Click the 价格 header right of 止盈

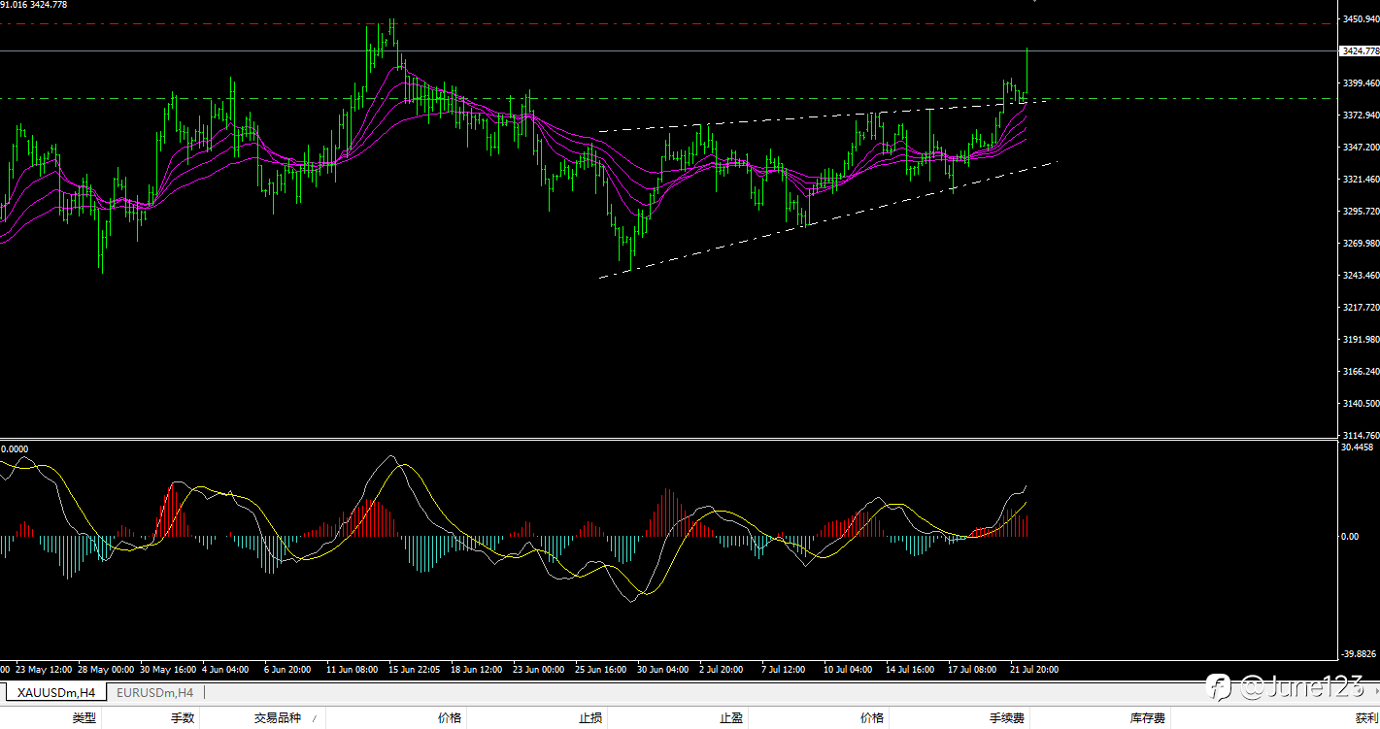pyautogui.click(x=872, y=718)
